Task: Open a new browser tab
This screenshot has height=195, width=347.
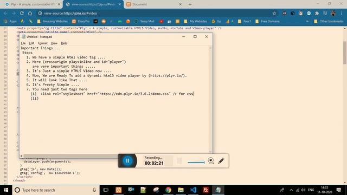Action: coord(190,4)
